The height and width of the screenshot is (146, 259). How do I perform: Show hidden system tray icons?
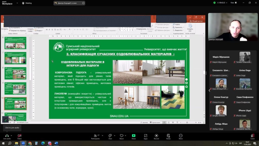227,143
